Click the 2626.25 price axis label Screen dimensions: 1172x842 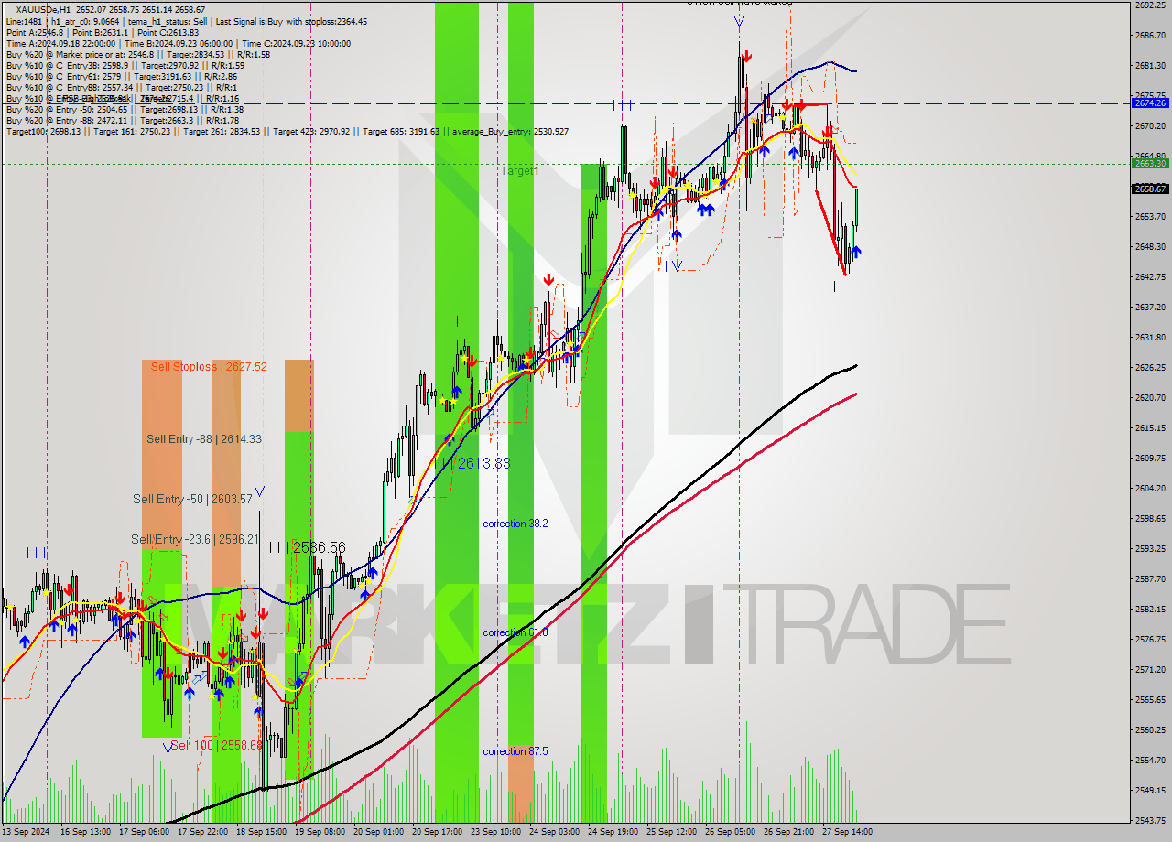1150,367
